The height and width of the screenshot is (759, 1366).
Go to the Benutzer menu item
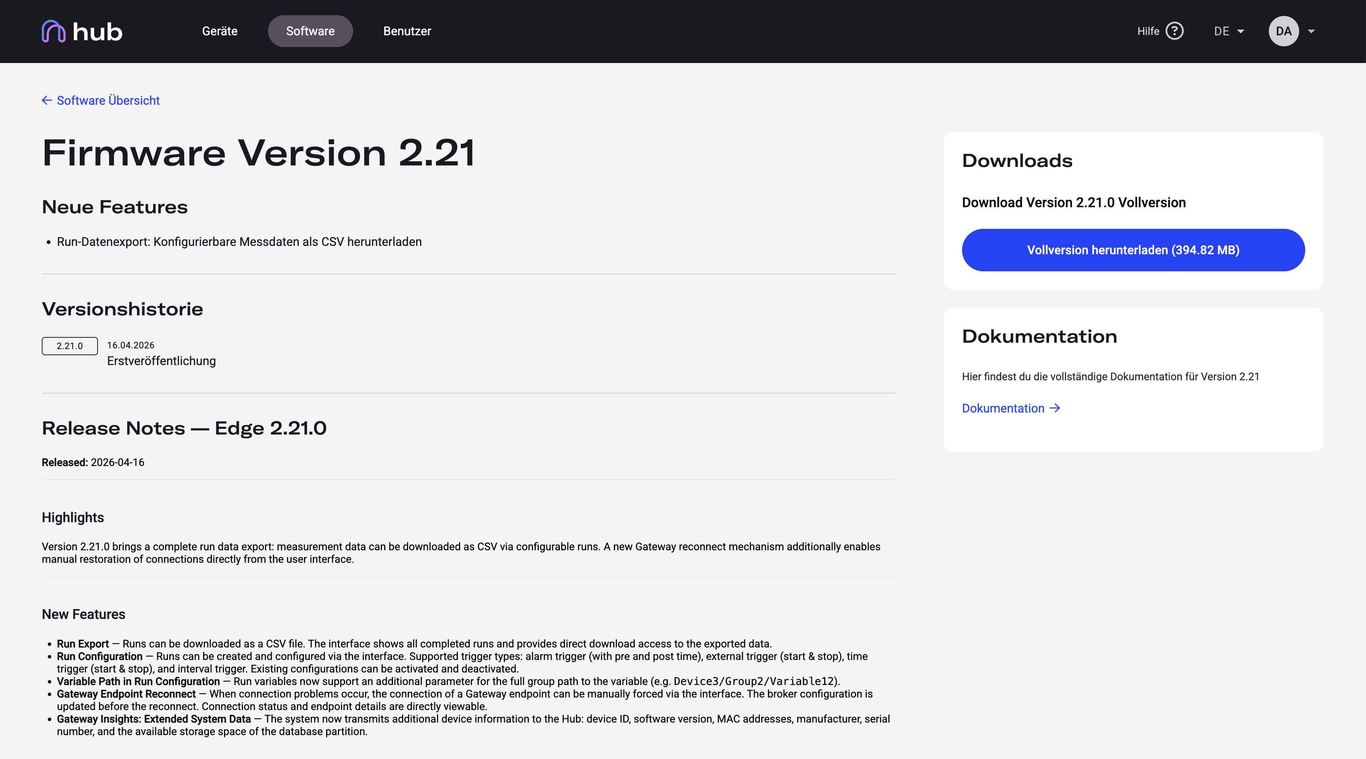tap(407, 31)
